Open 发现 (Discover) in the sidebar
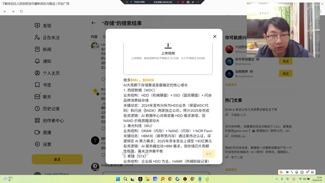Image resolution: width=325 pixels, height=183 pixels. pyautogui.click(x=43, y=26)
